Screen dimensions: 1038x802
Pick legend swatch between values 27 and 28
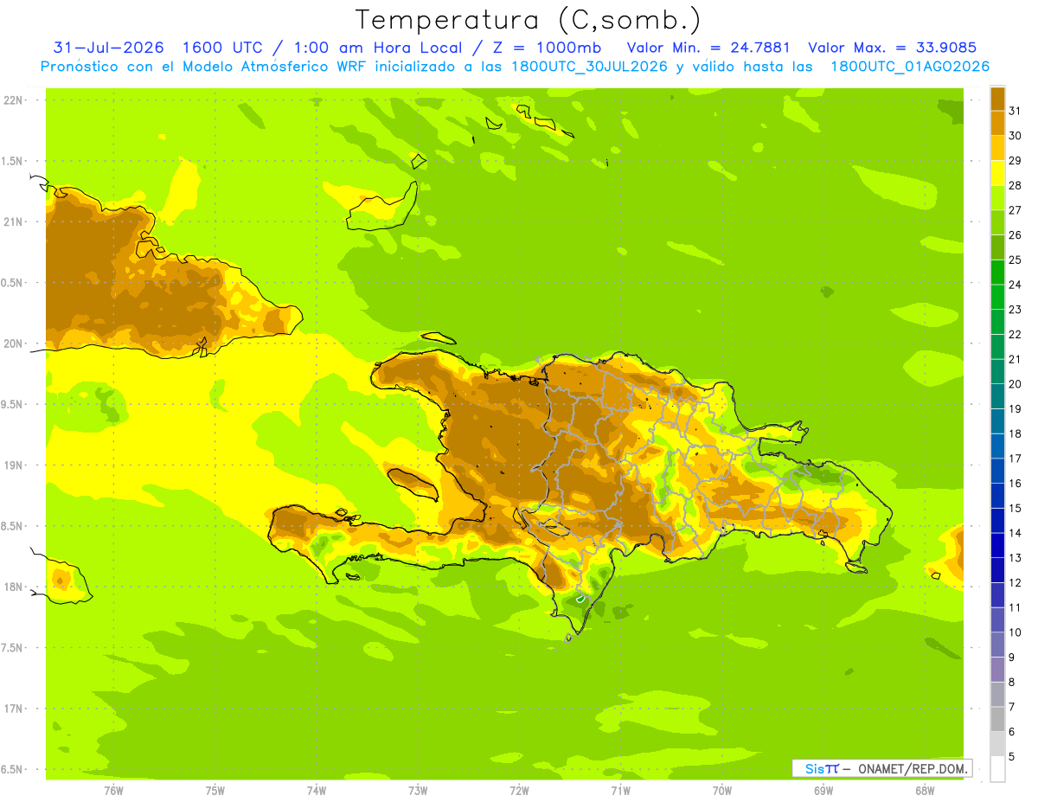[997, 198]
